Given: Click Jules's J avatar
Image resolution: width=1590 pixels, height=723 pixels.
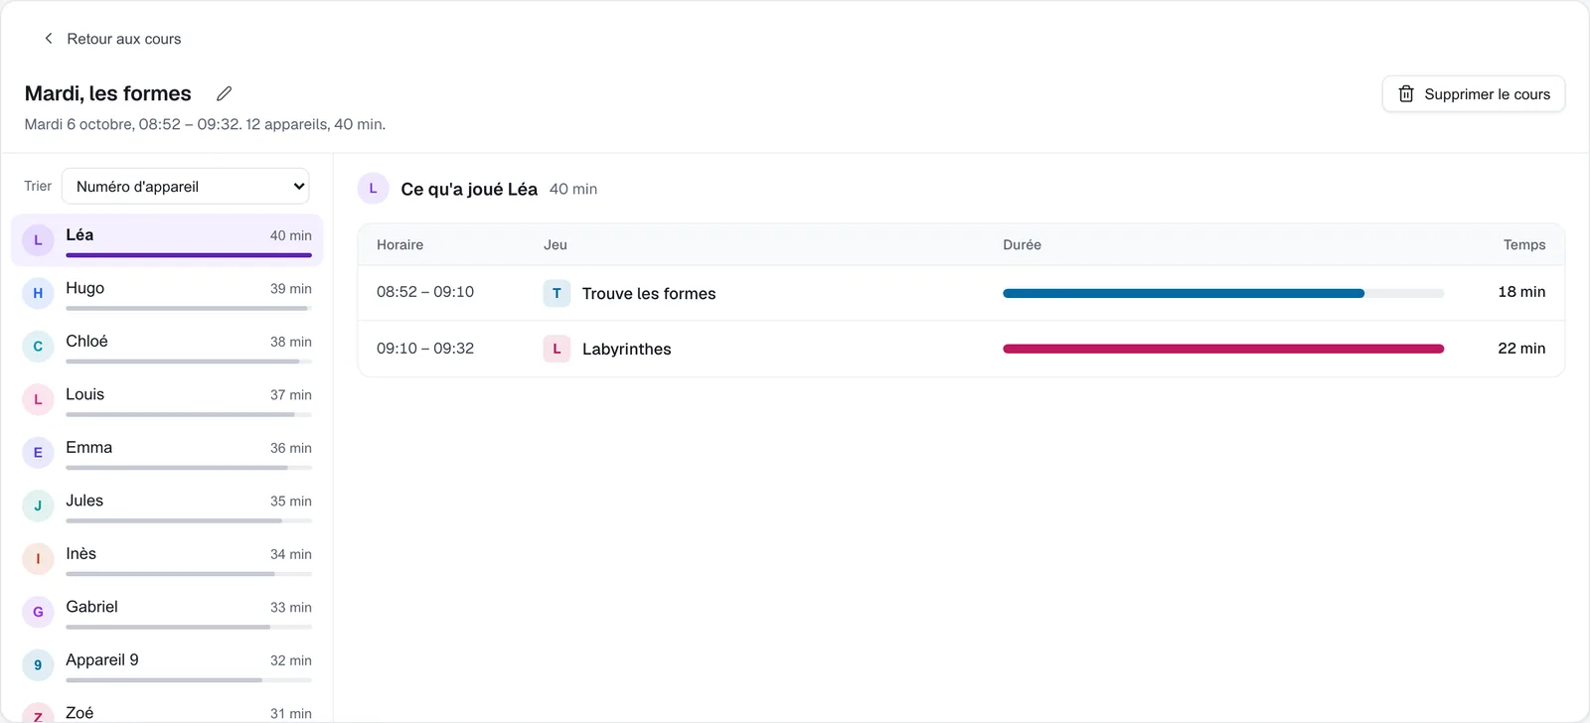Looking at the screenshot, I should (38, 506).
